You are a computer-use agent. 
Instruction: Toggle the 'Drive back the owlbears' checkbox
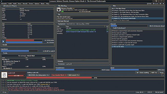[112, 33]
